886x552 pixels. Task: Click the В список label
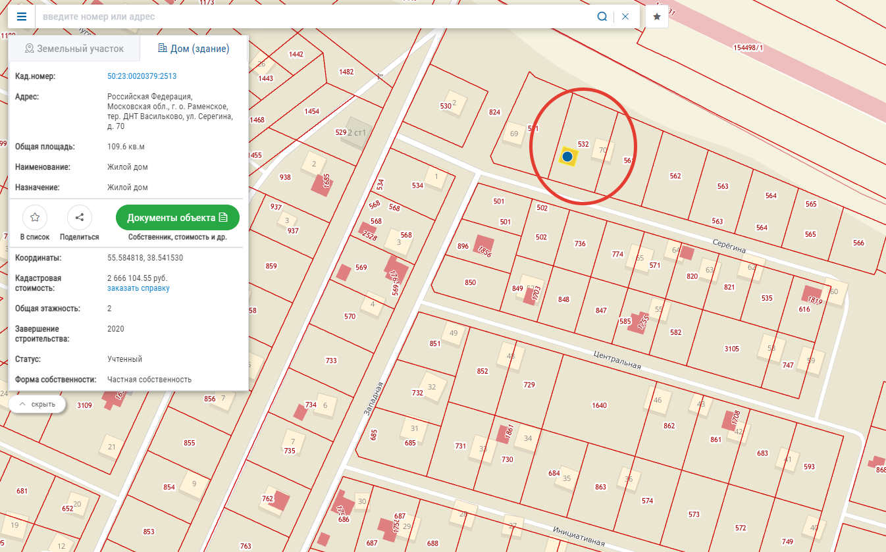35,237
